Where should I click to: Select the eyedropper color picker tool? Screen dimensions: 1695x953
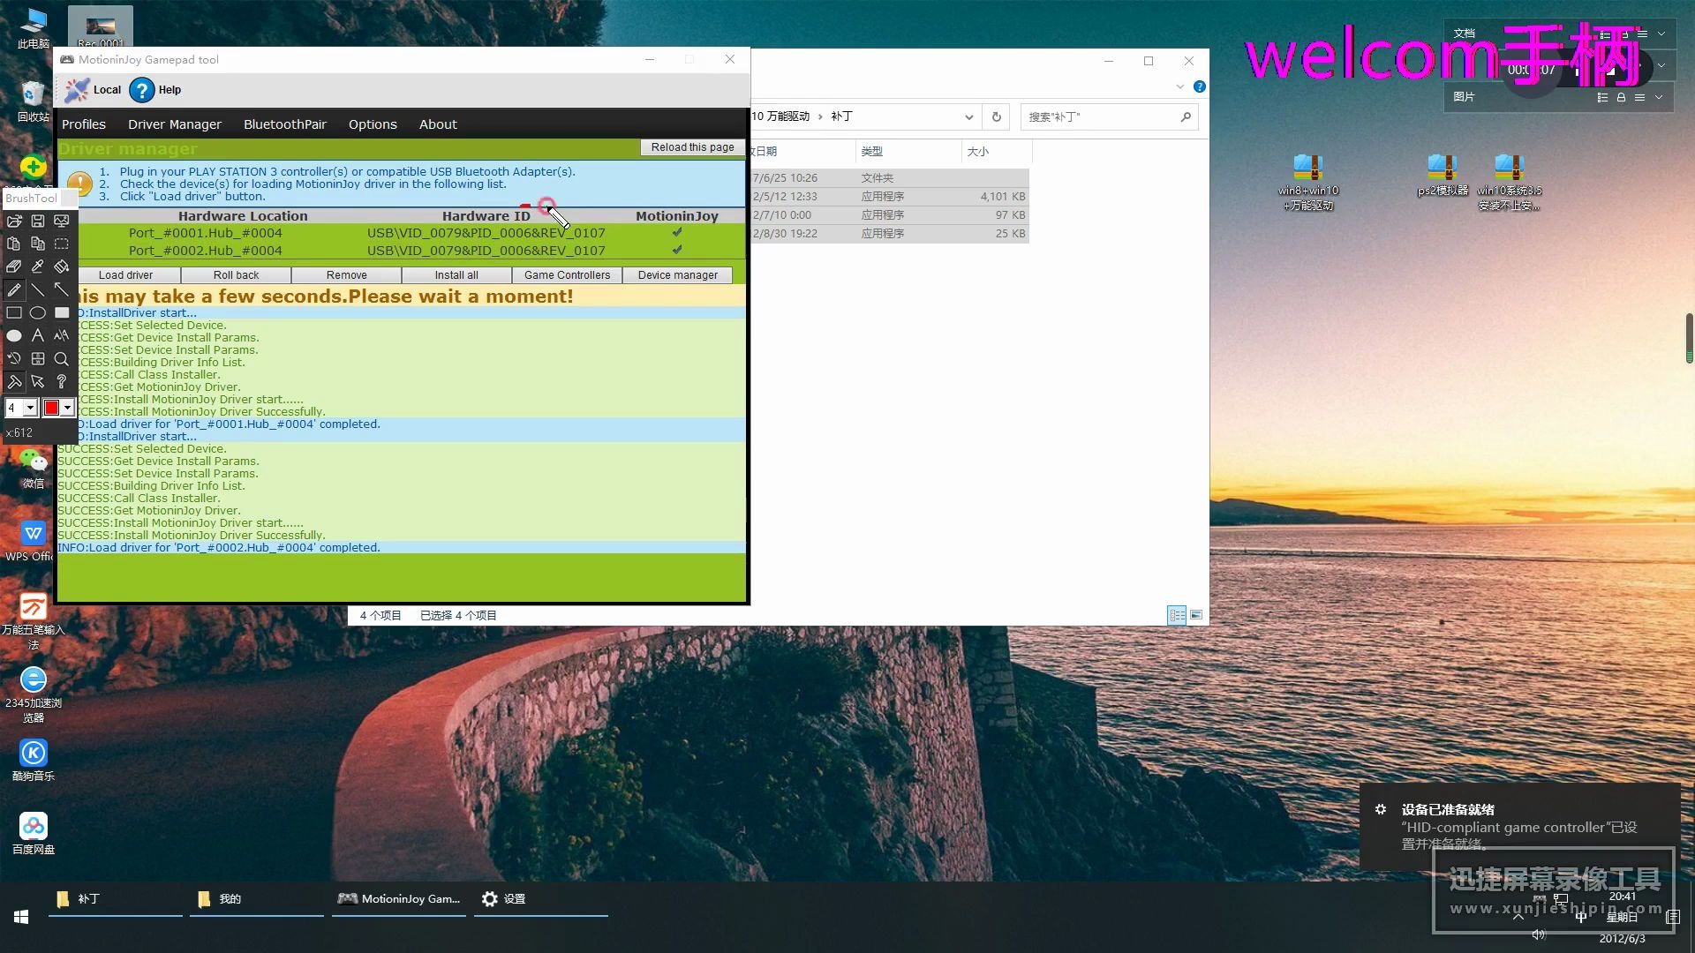point(38,266)
